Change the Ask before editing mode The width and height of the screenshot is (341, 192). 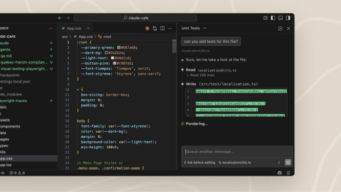pos(200,163)
